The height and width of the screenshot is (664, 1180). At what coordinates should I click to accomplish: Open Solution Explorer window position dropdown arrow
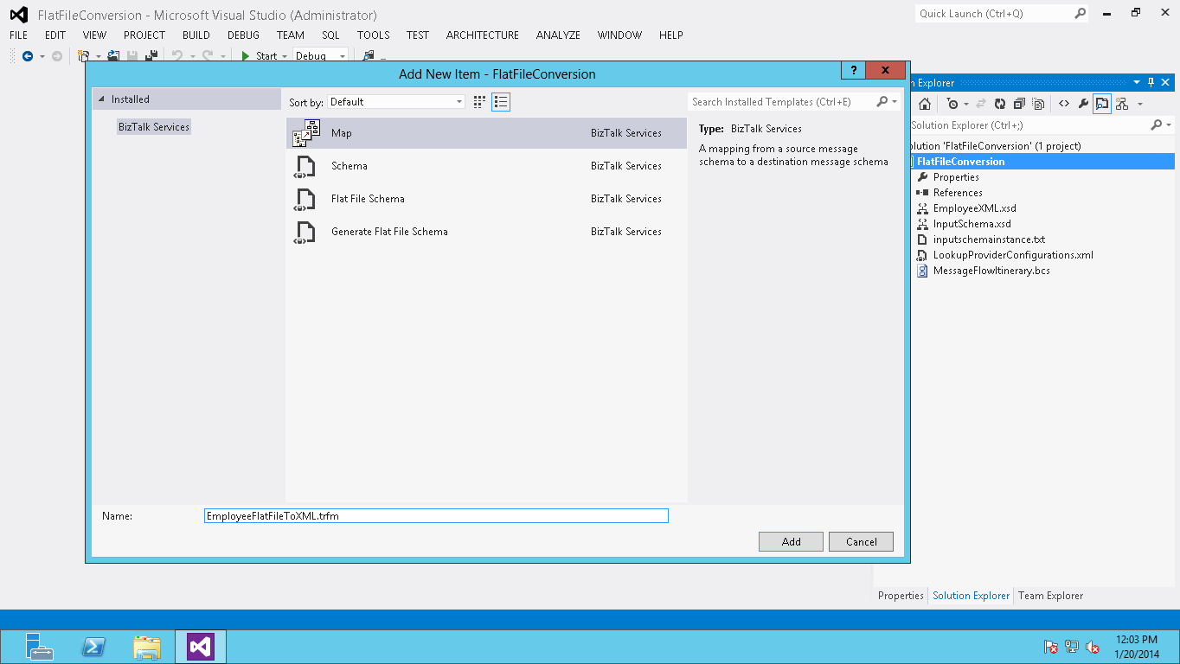tap(1137, 83)
